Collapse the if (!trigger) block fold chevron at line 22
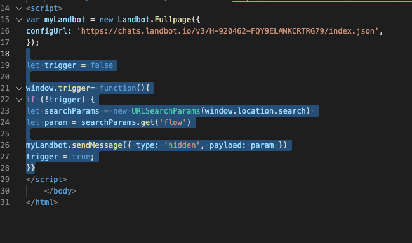412x243 pixels. (x=19, y=100)
